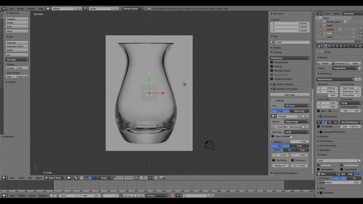Viewport: 363px width, 204px height.
Task: Open the Window menu
Action: pyautogui.click(x=31, y=8)
